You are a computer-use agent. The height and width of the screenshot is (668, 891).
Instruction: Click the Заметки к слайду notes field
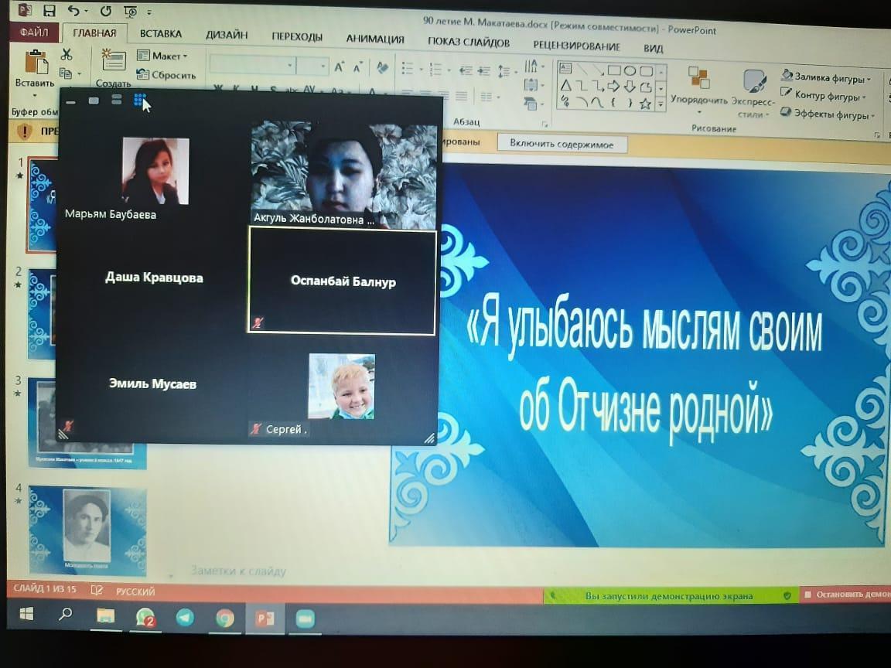(x=239, y=571)
